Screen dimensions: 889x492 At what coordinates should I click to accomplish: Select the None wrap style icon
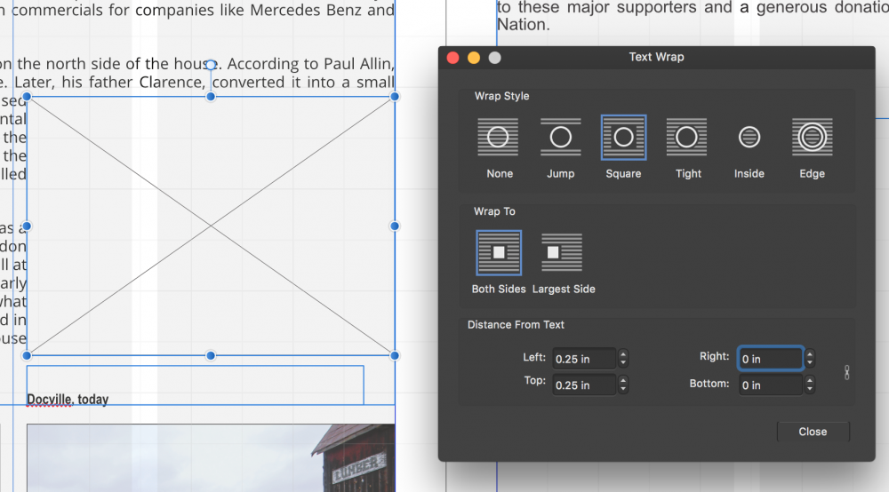pyautogui.click(x=498, y=138)
